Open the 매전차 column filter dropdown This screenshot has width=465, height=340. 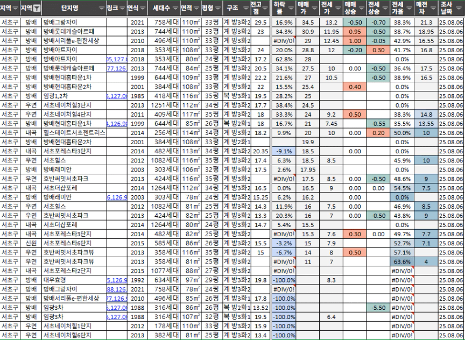tap(433, 8)
